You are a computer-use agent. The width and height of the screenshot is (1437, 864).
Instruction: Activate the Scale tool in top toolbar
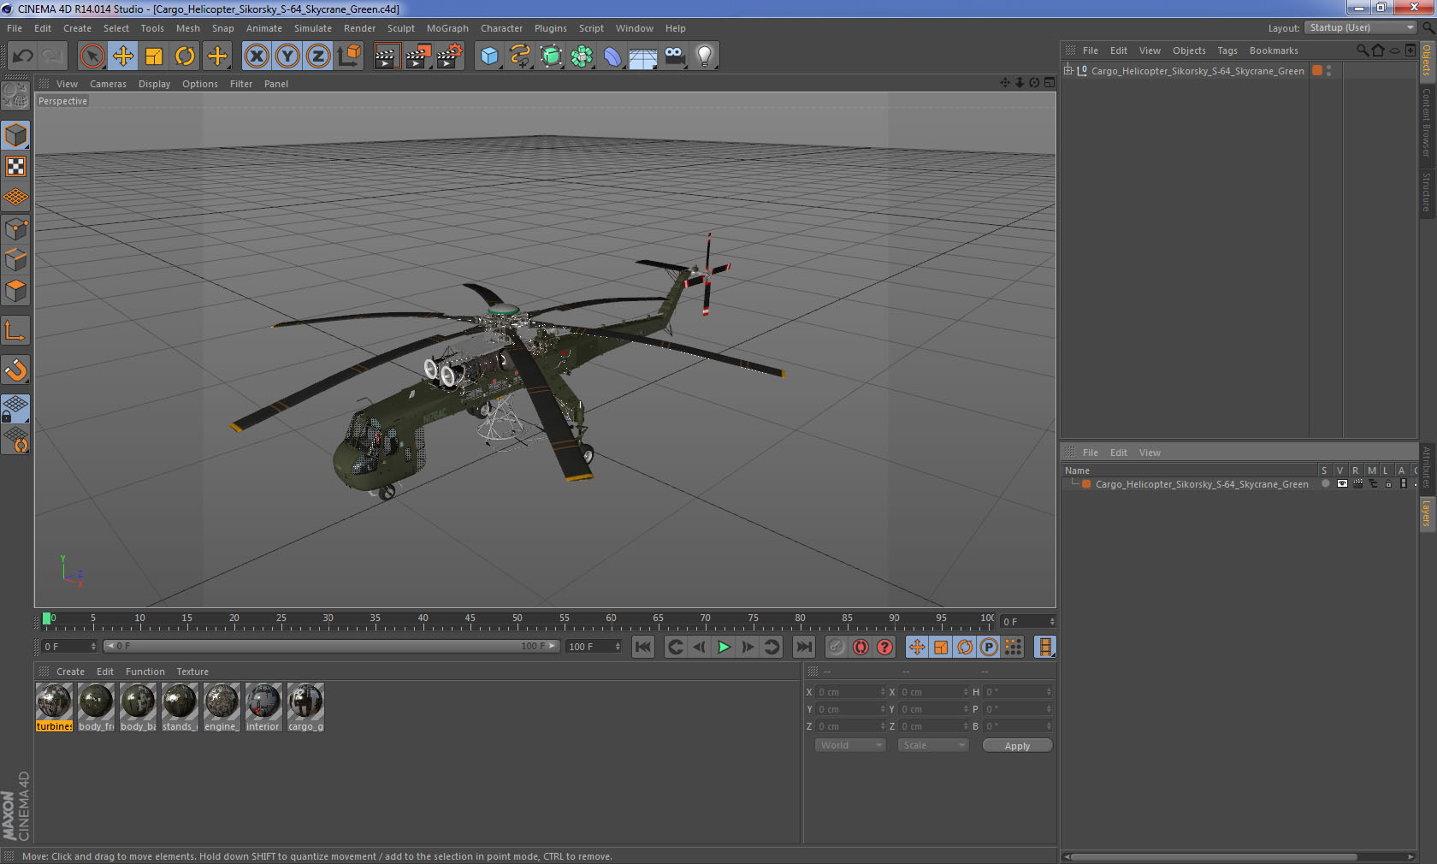coord(154,56)
